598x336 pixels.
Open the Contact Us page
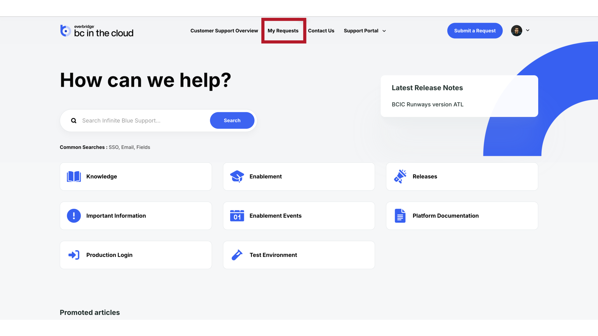point(321,31)
